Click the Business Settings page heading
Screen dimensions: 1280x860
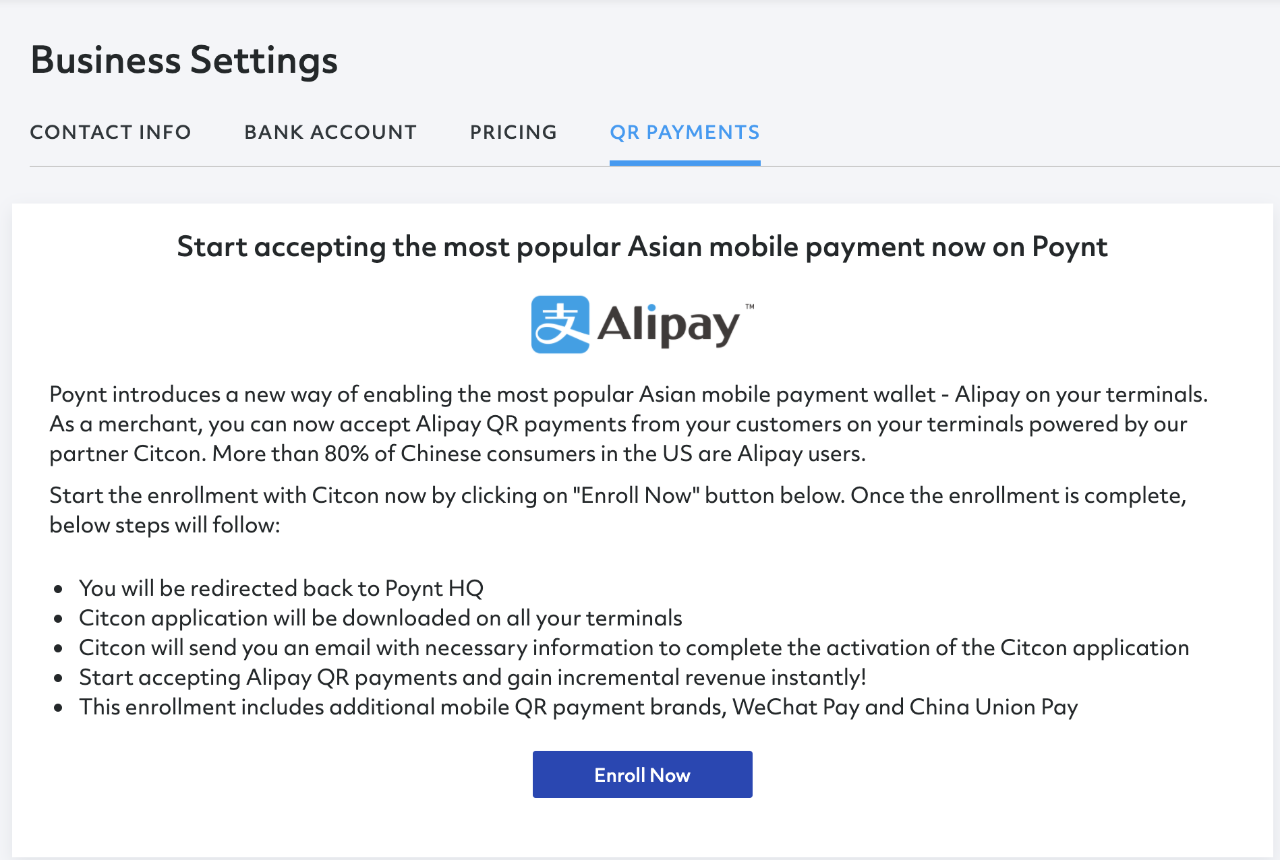tap(184, 60)
